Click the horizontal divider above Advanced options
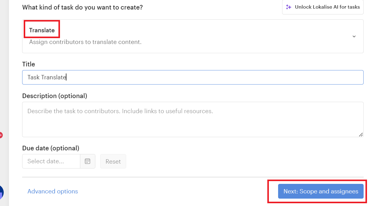Screen dimensions: 379x206 pos(193,177)
